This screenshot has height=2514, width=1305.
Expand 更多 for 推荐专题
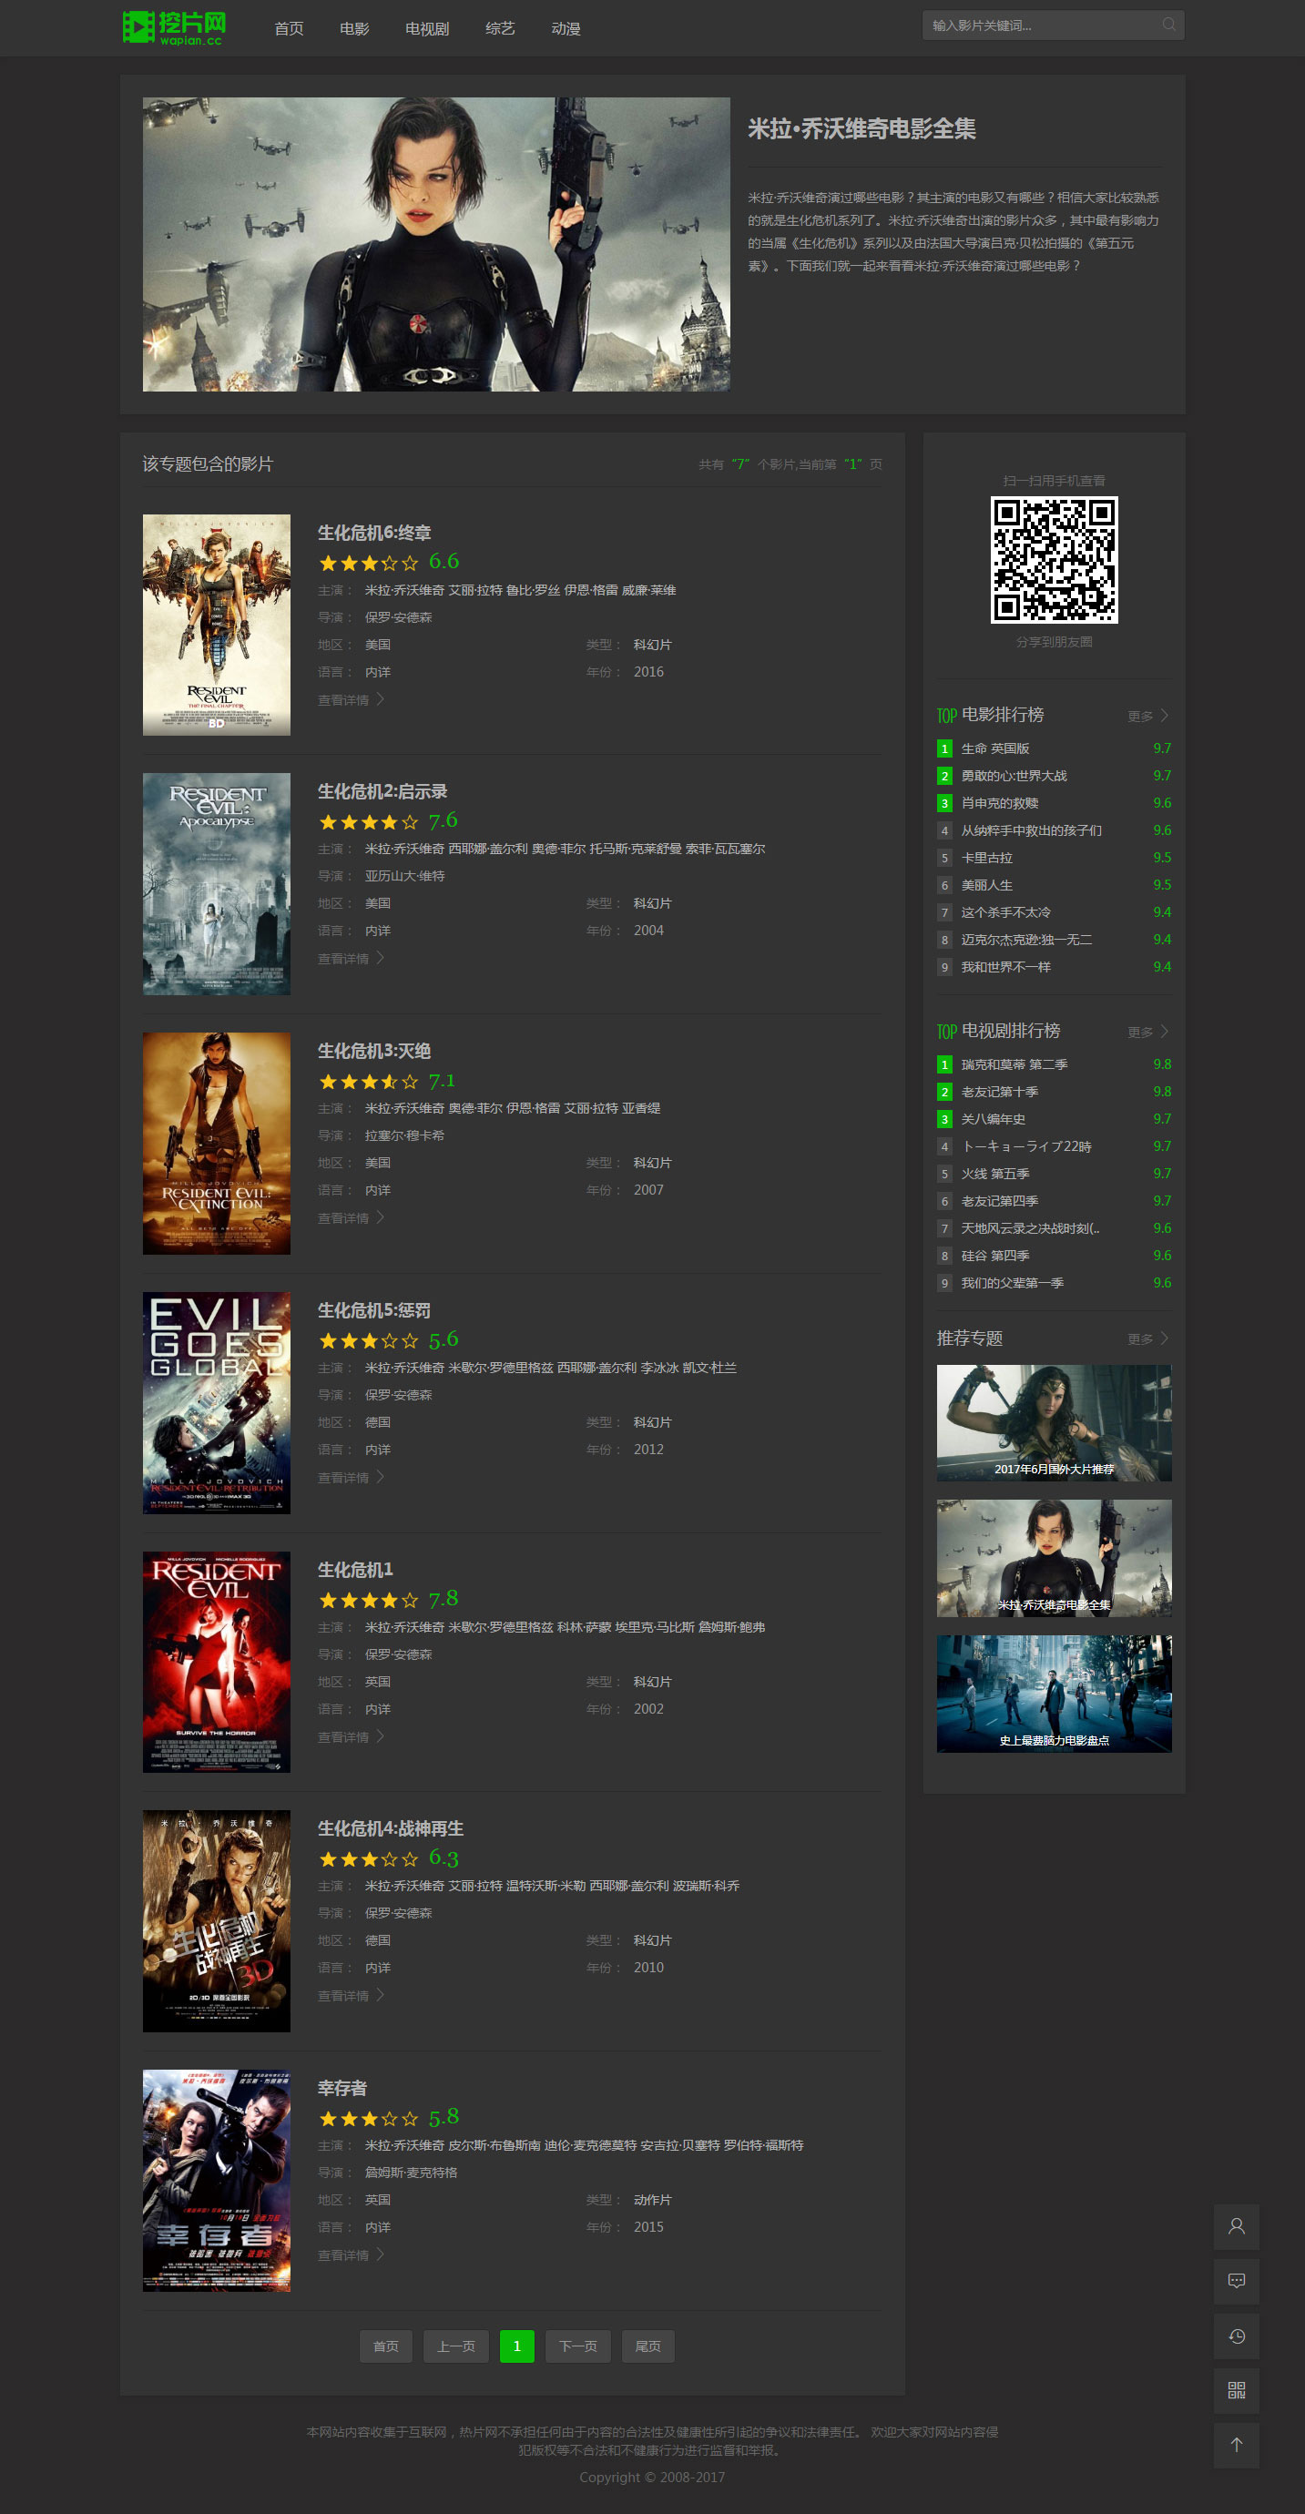pos(1147,1339)
